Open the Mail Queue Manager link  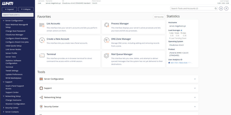(x=122, y=54)
